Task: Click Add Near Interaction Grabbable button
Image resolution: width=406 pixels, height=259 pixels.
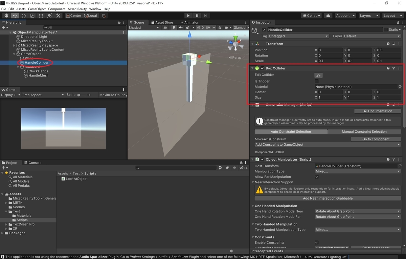Action: 328,198
